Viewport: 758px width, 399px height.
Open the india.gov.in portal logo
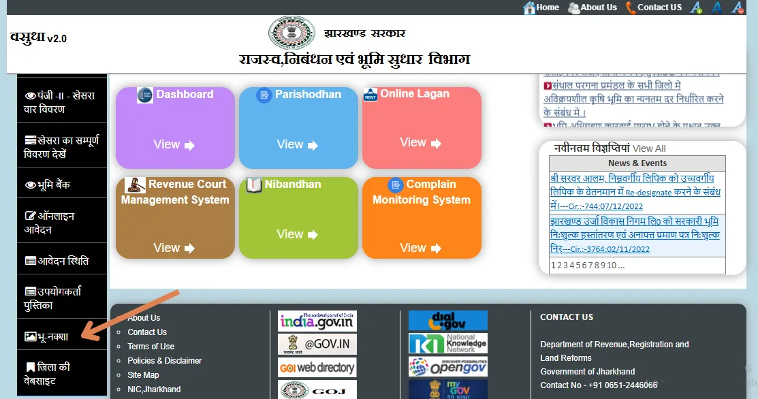317,321
